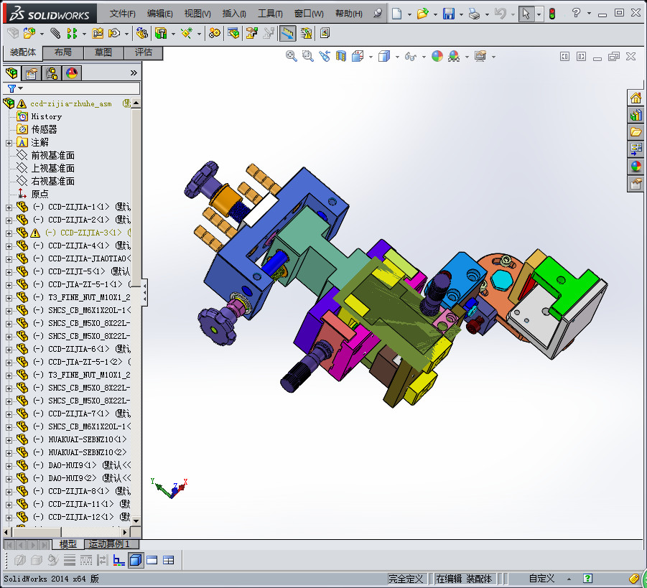Viewport: 647px width, 588px height.
Task: Click the Bill of Materials icon
Action: pos(233,33)
